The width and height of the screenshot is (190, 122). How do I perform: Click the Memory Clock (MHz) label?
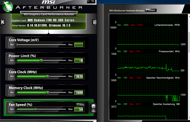point(26,88)
